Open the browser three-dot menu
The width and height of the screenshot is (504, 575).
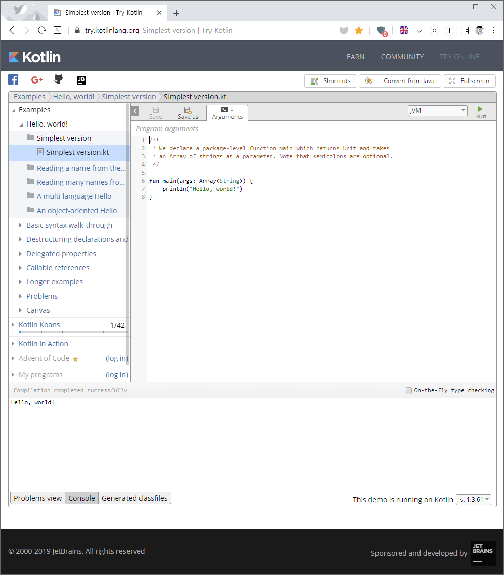494,30
